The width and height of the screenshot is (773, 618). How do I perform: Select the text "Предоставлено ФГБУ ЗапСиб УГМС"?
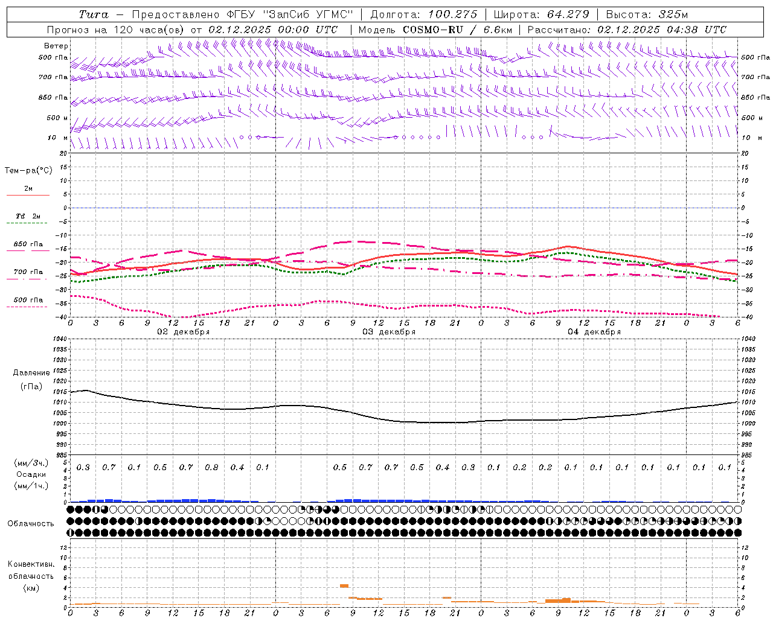tap(242, 14)
